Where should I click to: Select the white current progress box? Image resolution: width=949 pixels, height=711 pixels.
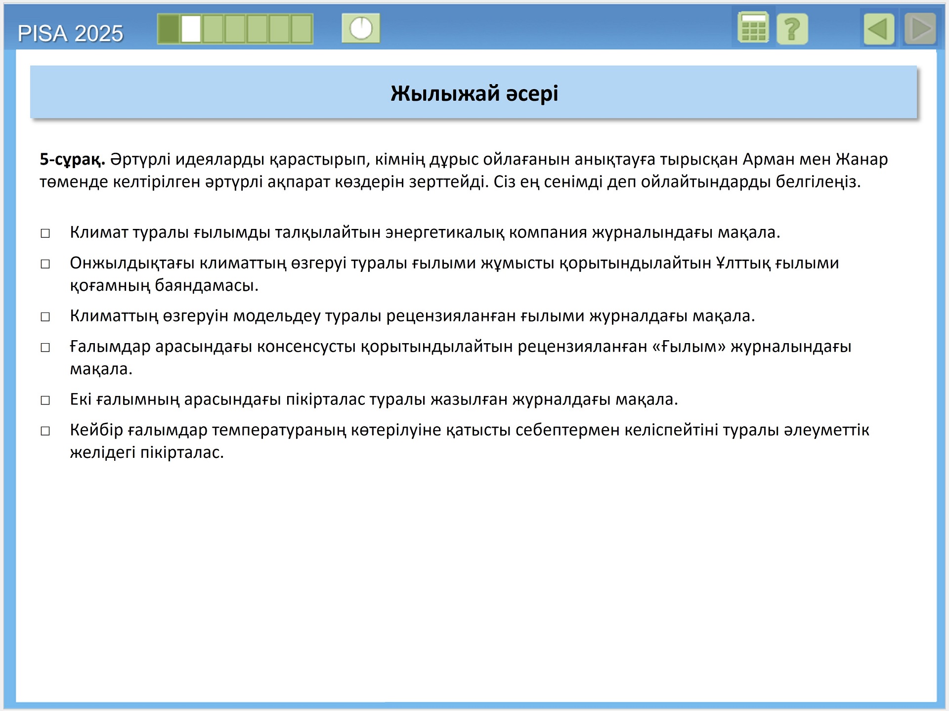191,29
